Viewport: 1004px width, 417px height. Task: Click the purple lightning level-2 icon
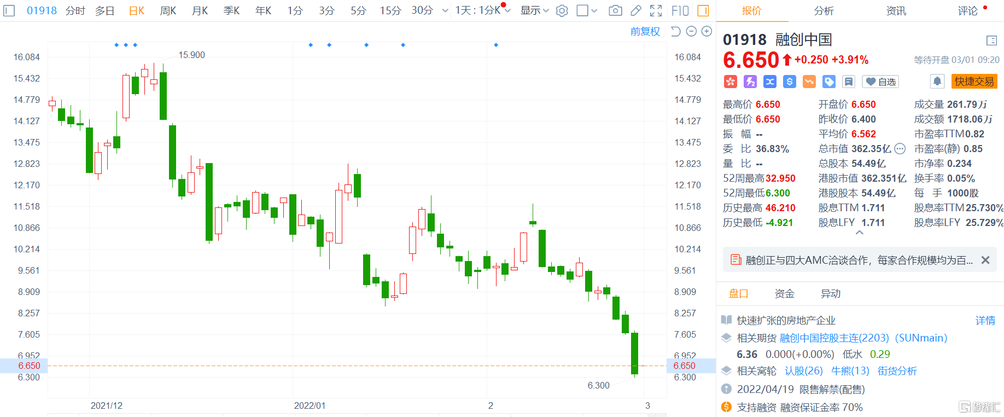[x=750, y=82]
